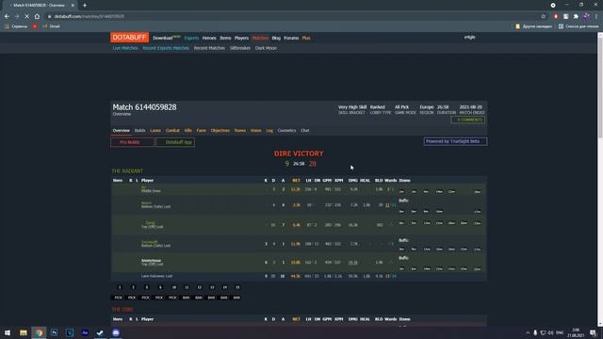Open Steam from the taskbar
The image size is (603, 339).
coord(100,332)
